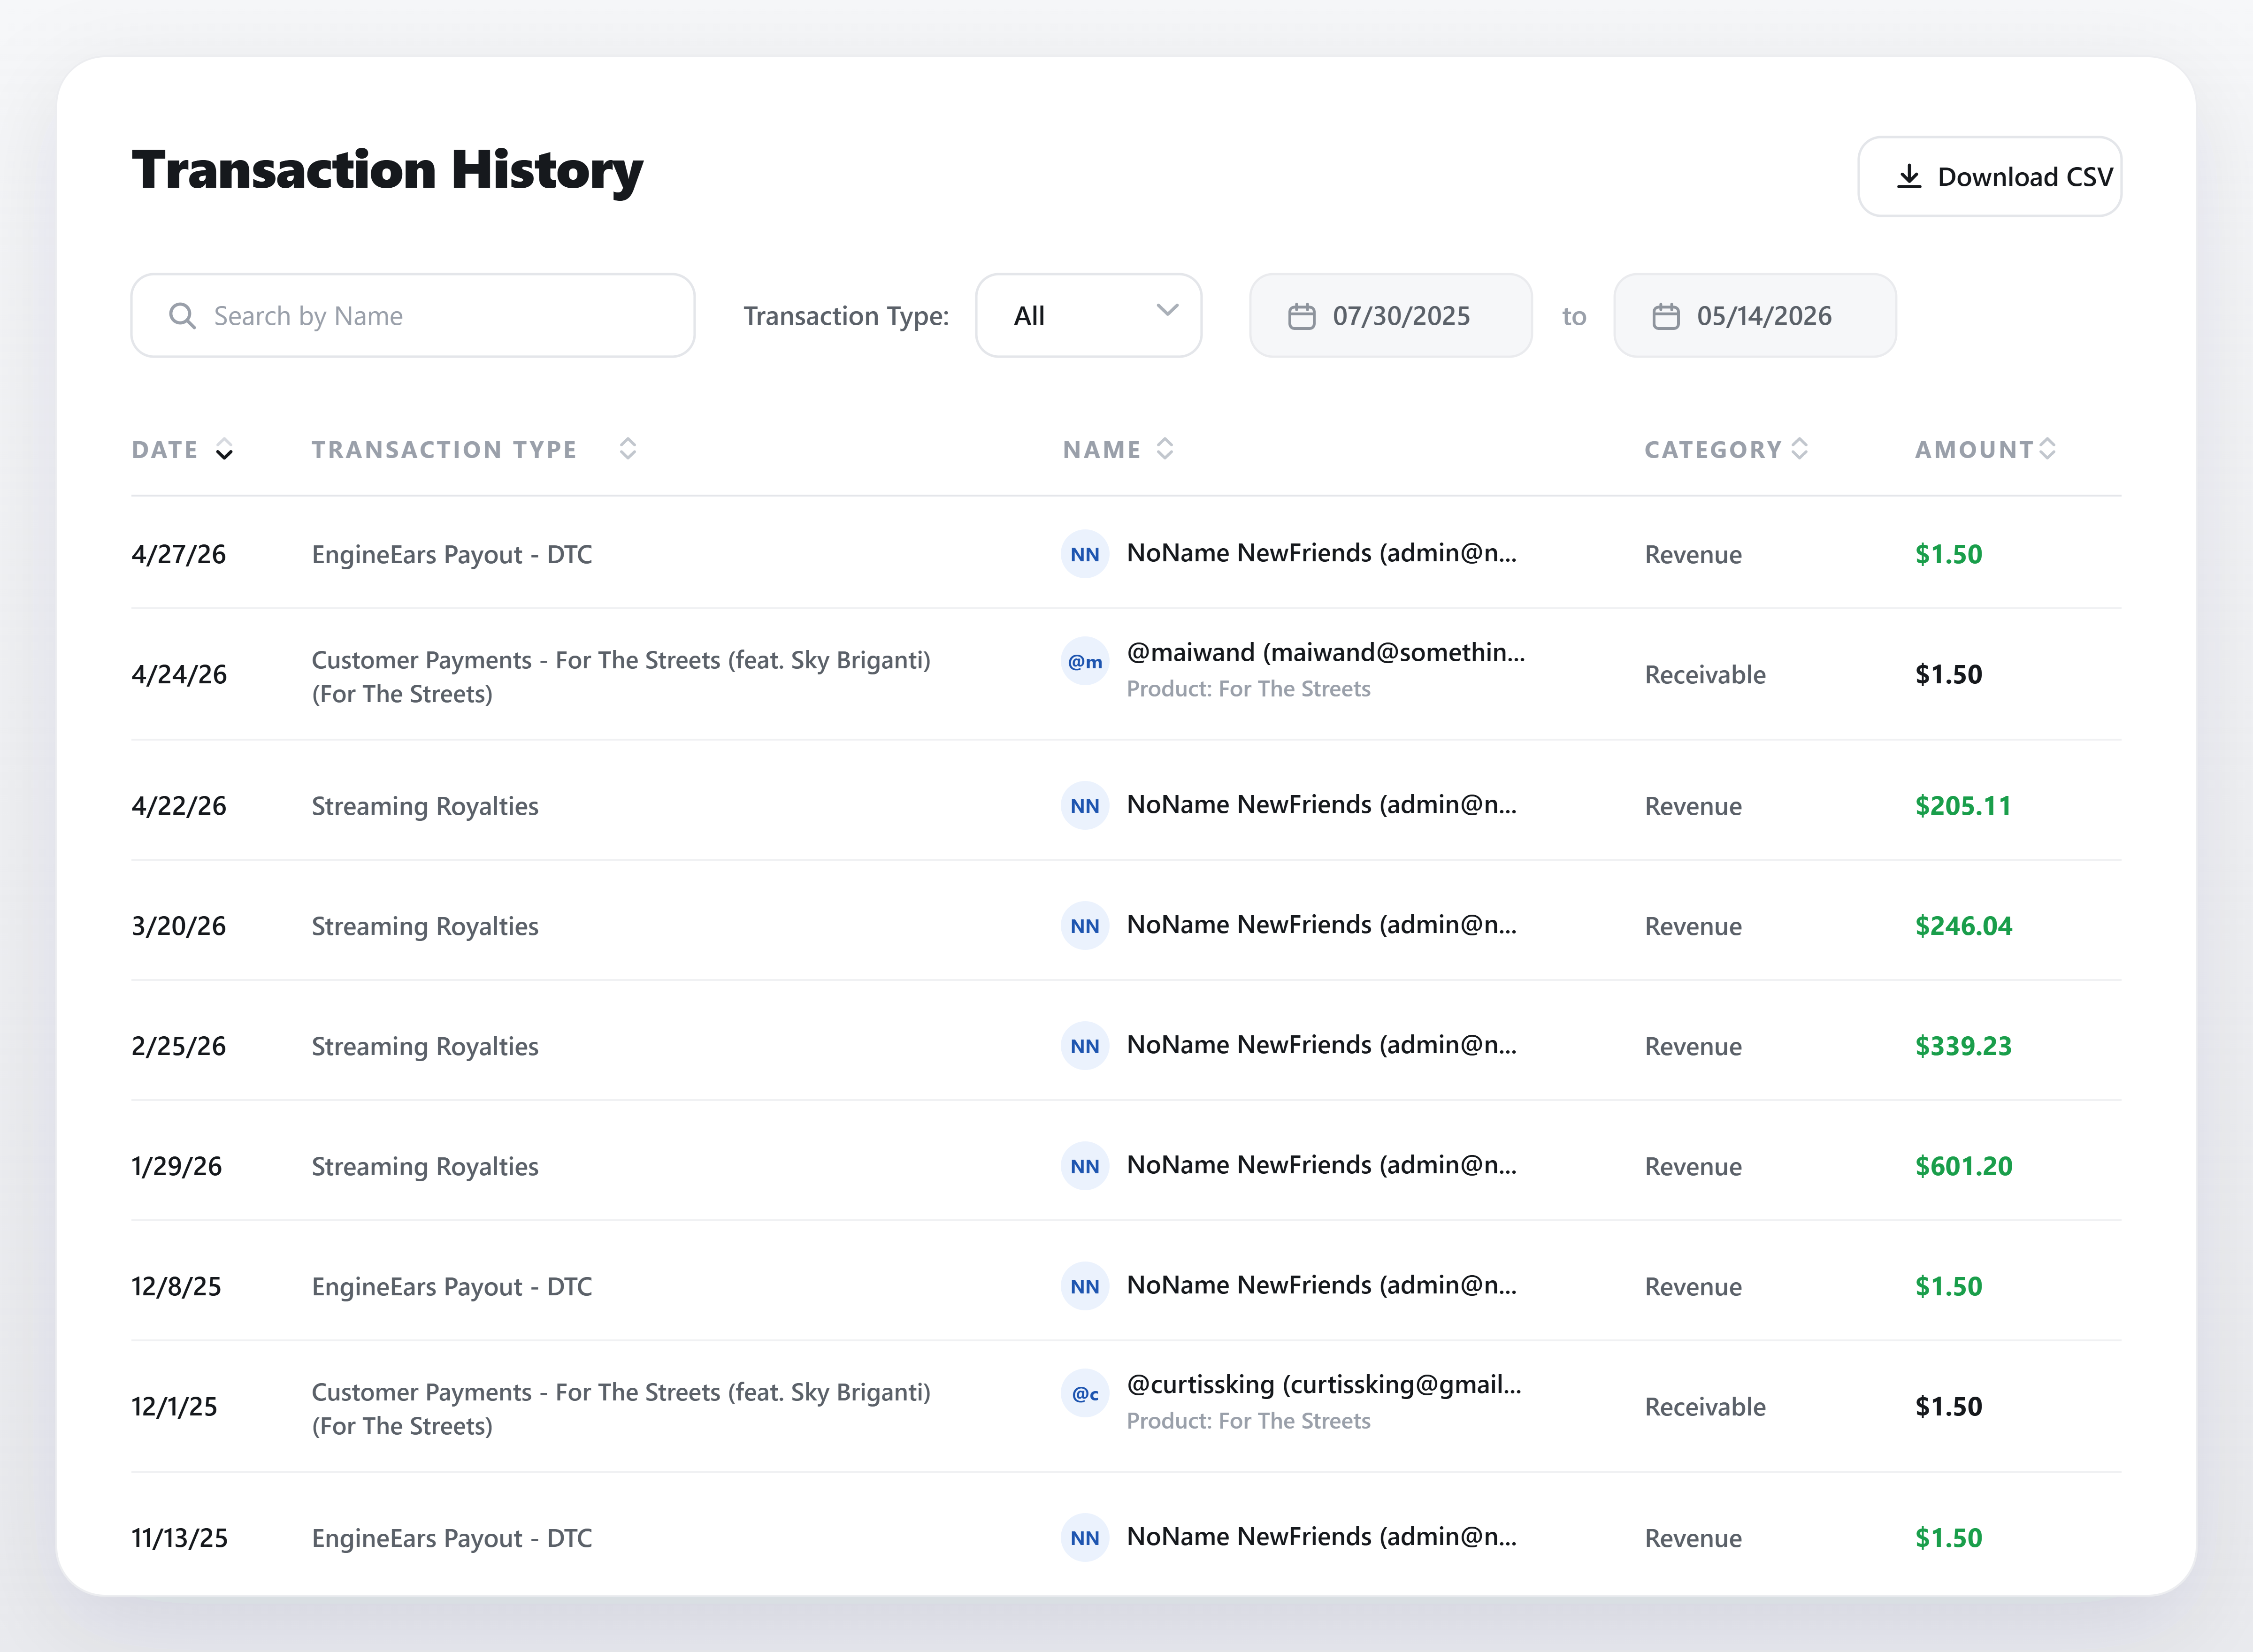This screenshot has height=1652, width=2253.
Task: Click NN avatar in the 12/8/25 row
Action: tap(1085, 1286)
